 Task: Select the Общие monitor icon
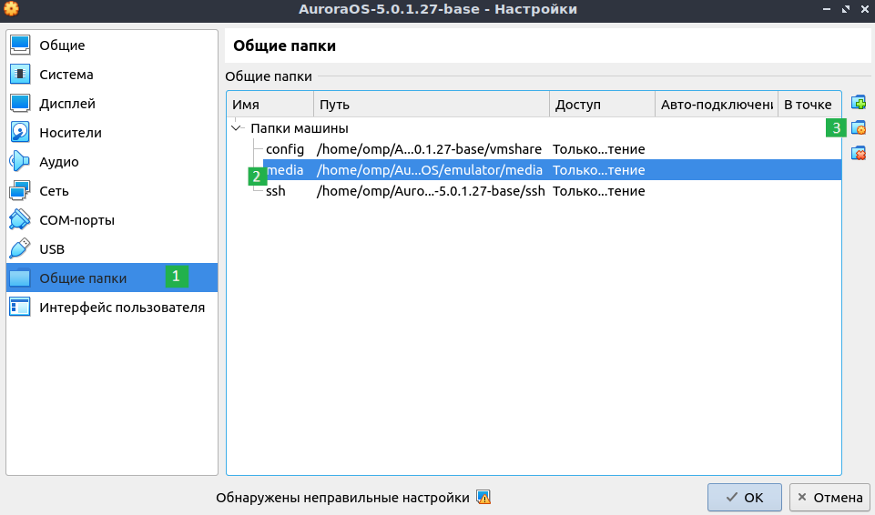point(20,45)
